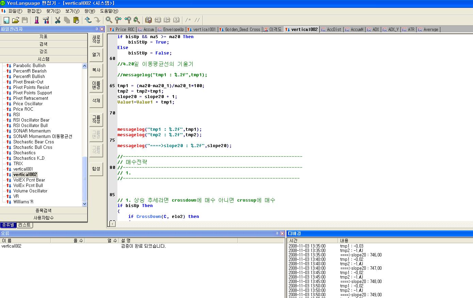Click the next bookmark icon
The width and height of the screenshot is (473, 298).
tap(158, 20)
